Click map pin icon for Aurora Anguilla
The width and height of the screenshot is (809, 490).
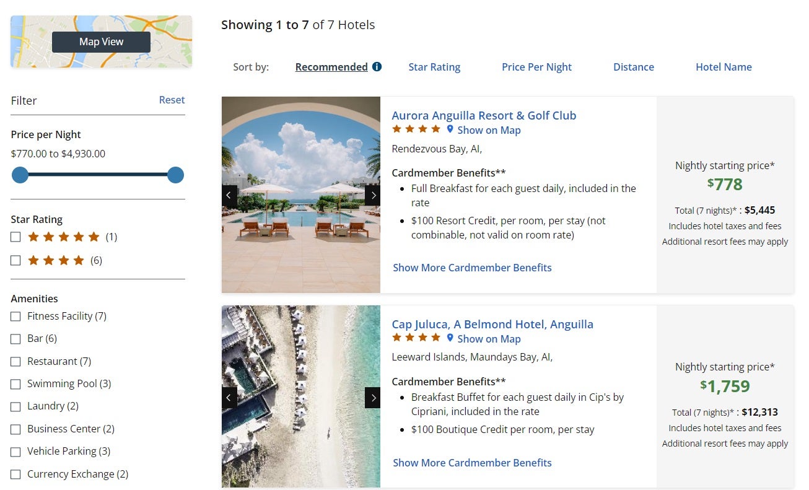click(x=450, y=129)
